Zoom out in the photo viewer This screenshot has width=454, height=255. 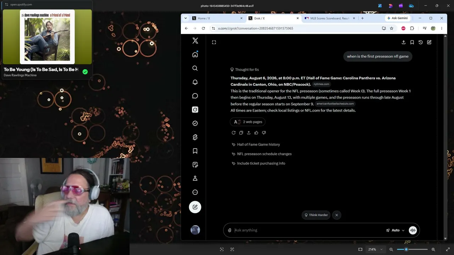(391, 249)
